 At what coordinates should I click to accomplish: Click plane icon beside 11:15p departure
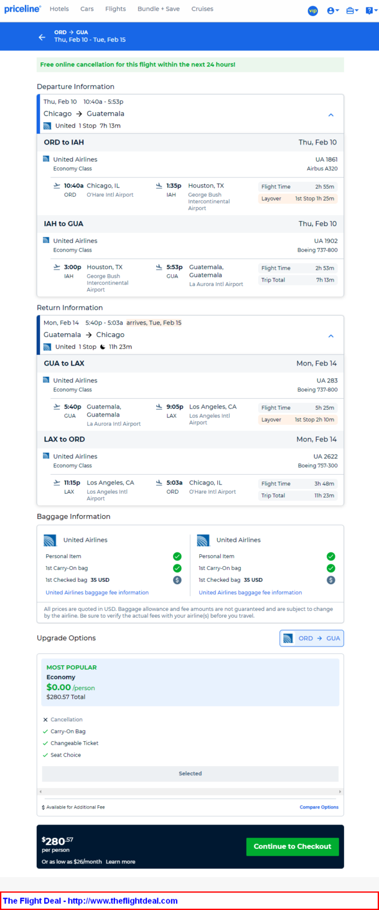[x=57, y=483]
